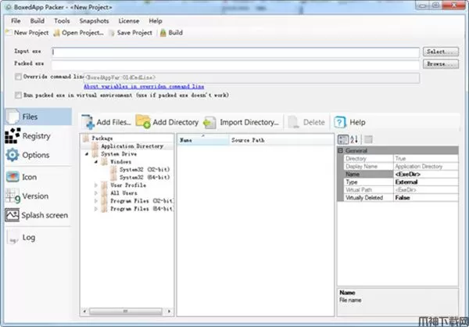Click the Browse button for packed exe
Image resolution: width=469 pixels, height=327 pixels.
(x=441, y=64)
